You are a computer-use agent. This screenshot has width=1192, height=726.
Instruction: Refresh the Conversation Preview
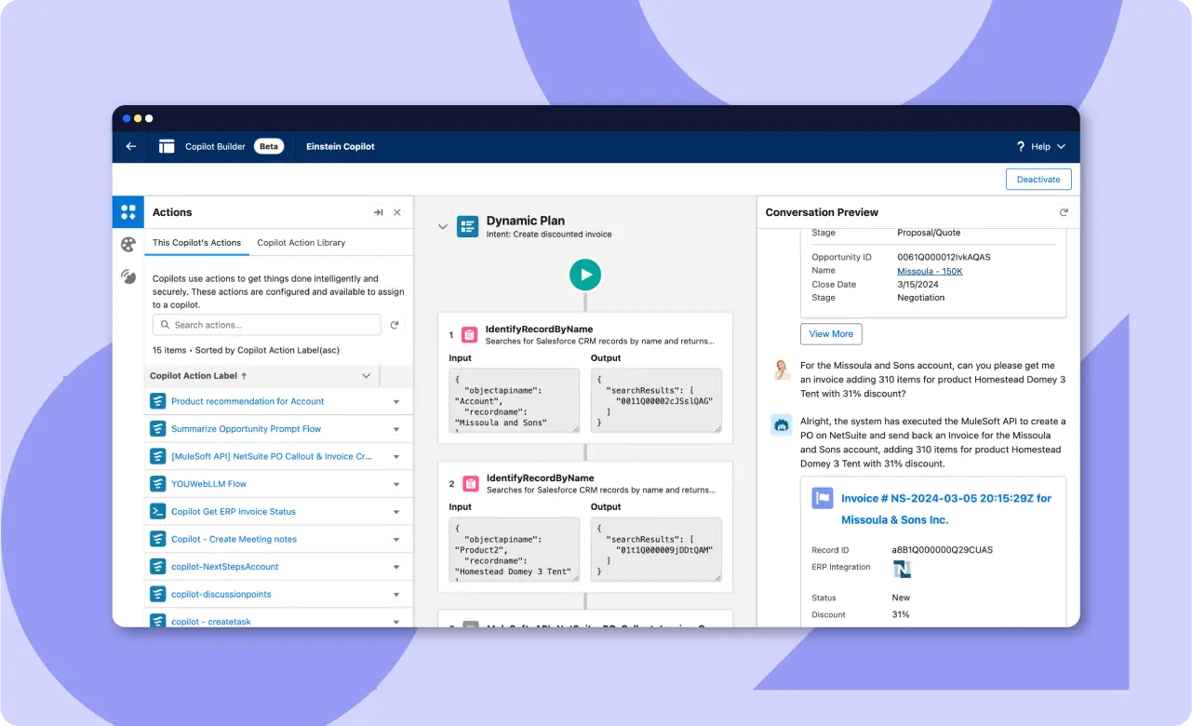point(1064,212)
